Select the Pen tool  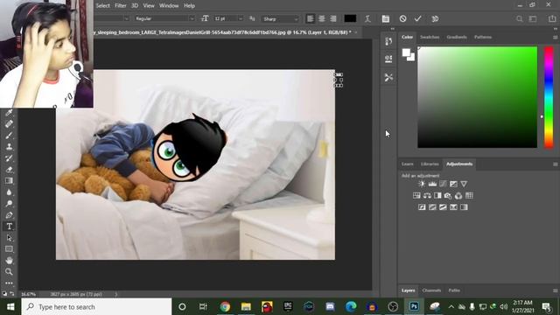point(9,215)
